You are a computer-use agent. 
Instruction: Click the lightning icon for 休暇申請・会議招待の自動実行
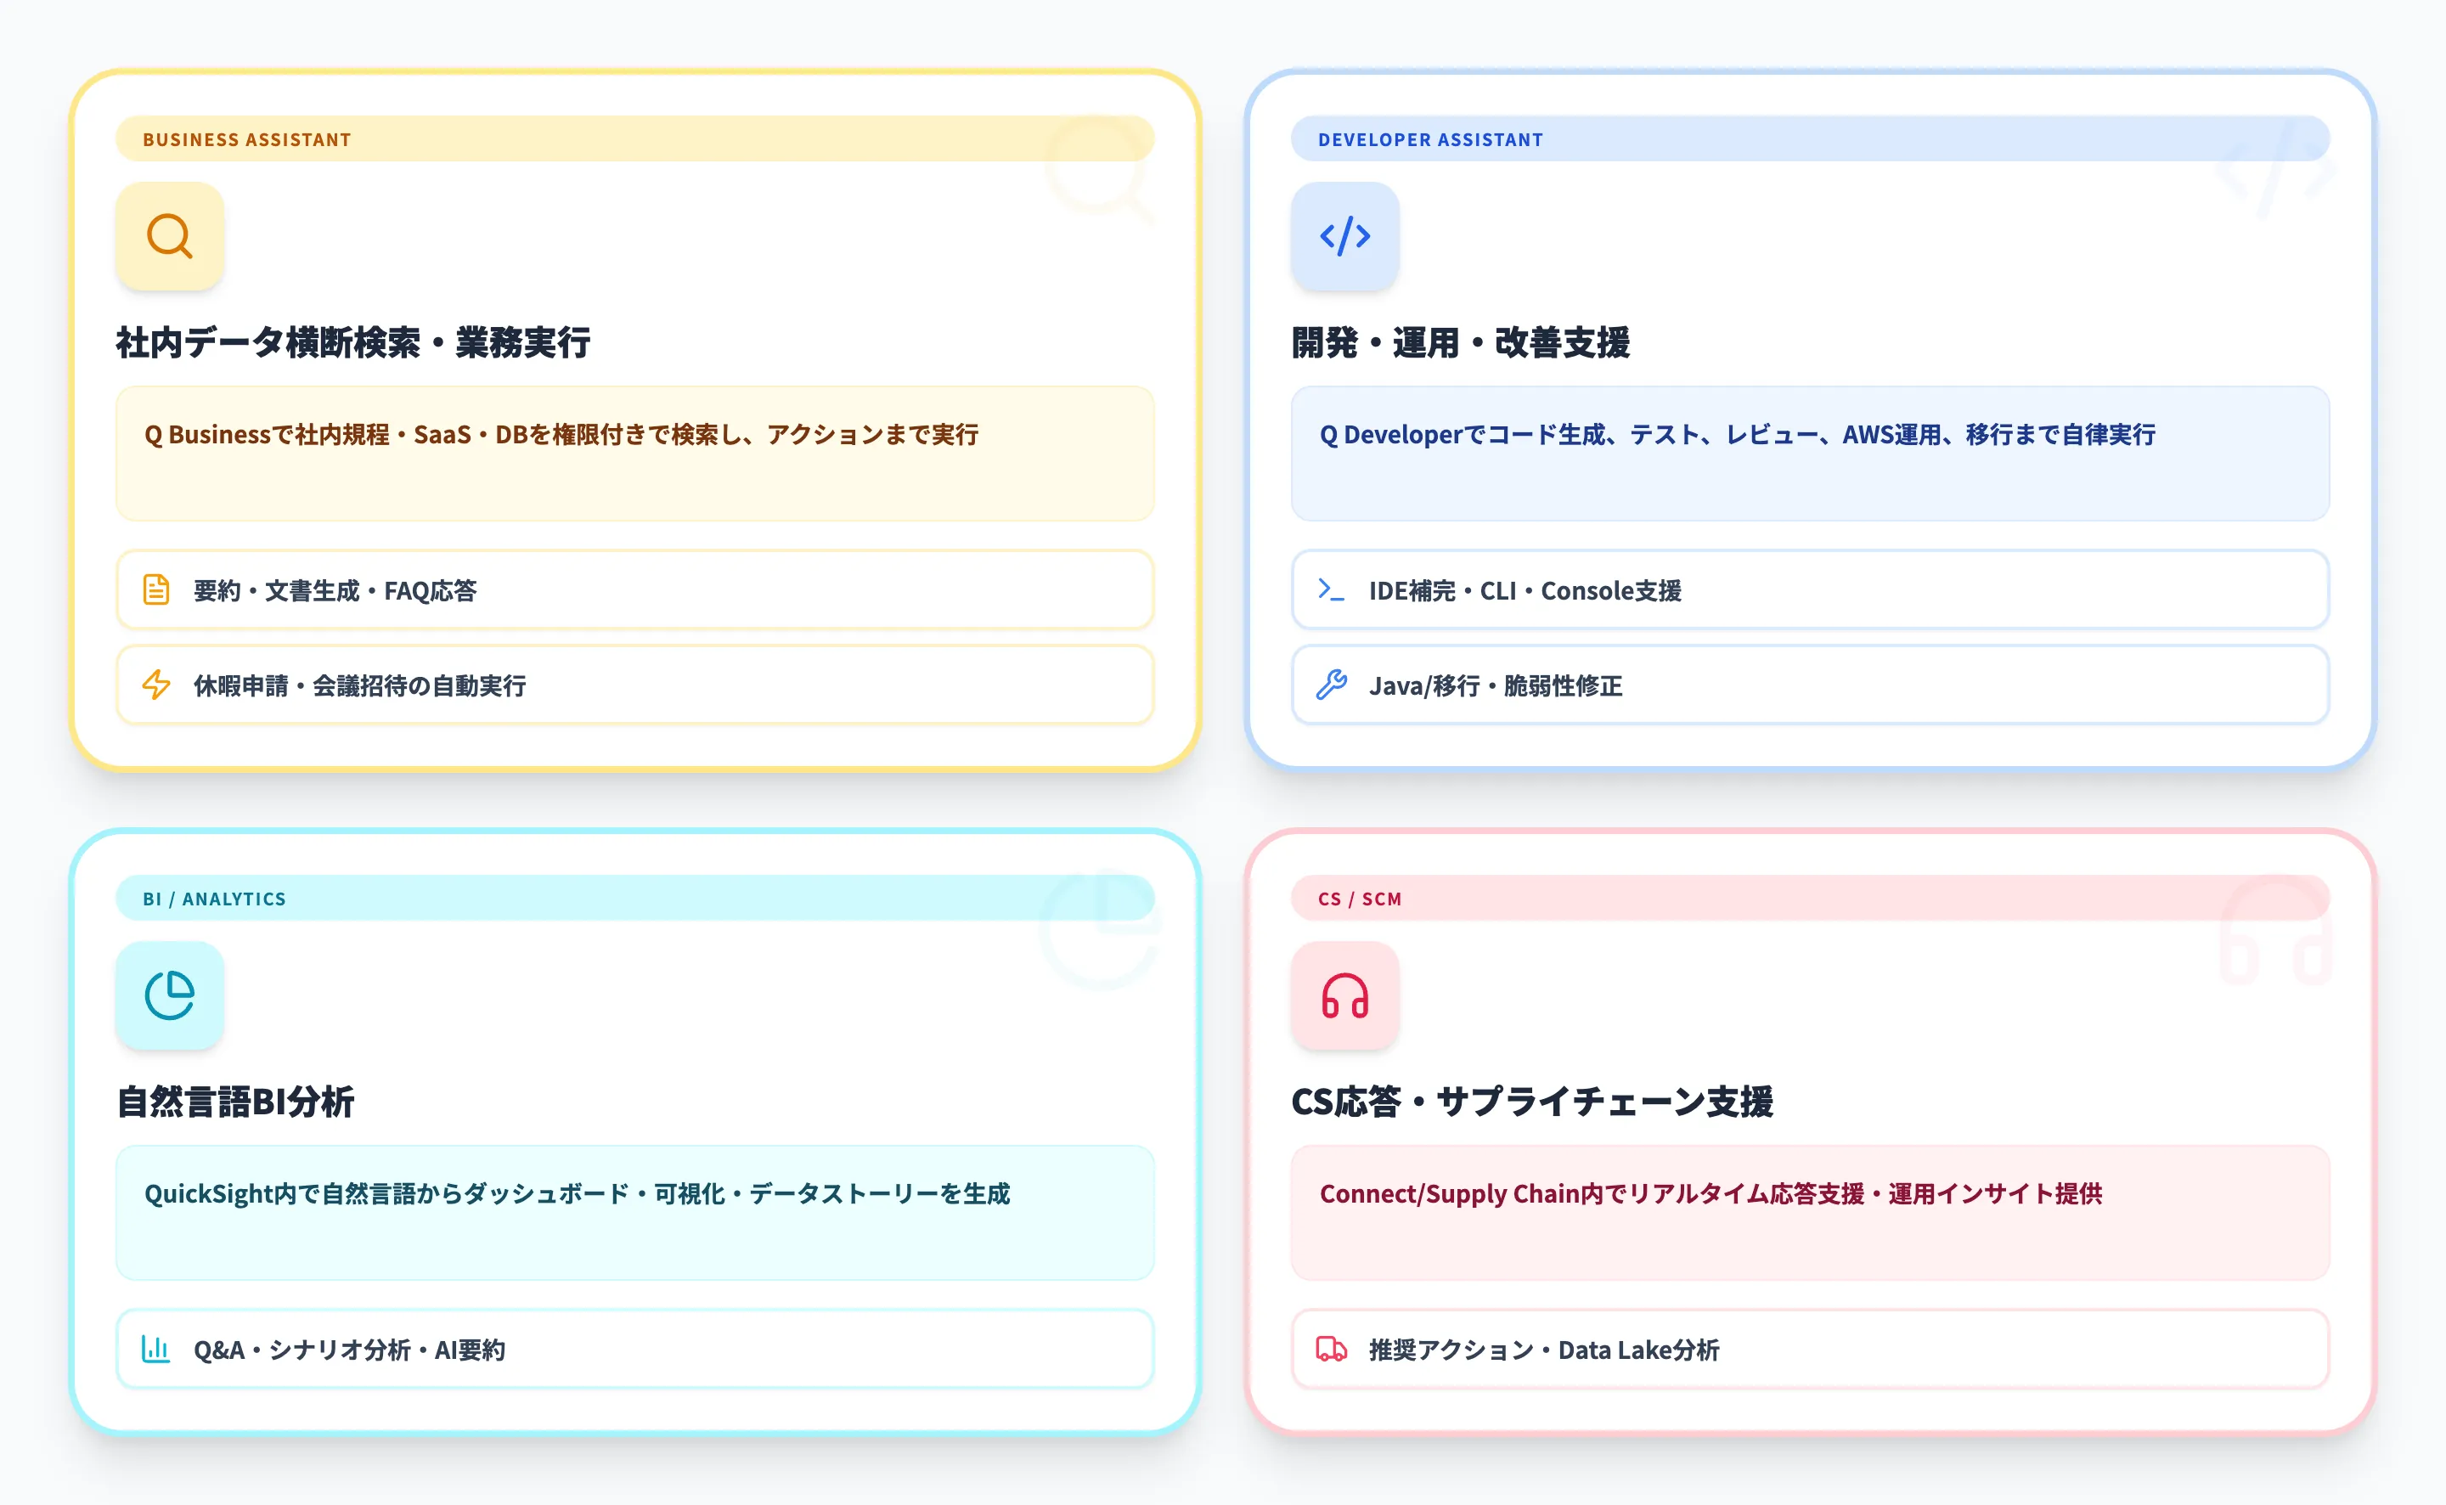(x=156, y=685)
